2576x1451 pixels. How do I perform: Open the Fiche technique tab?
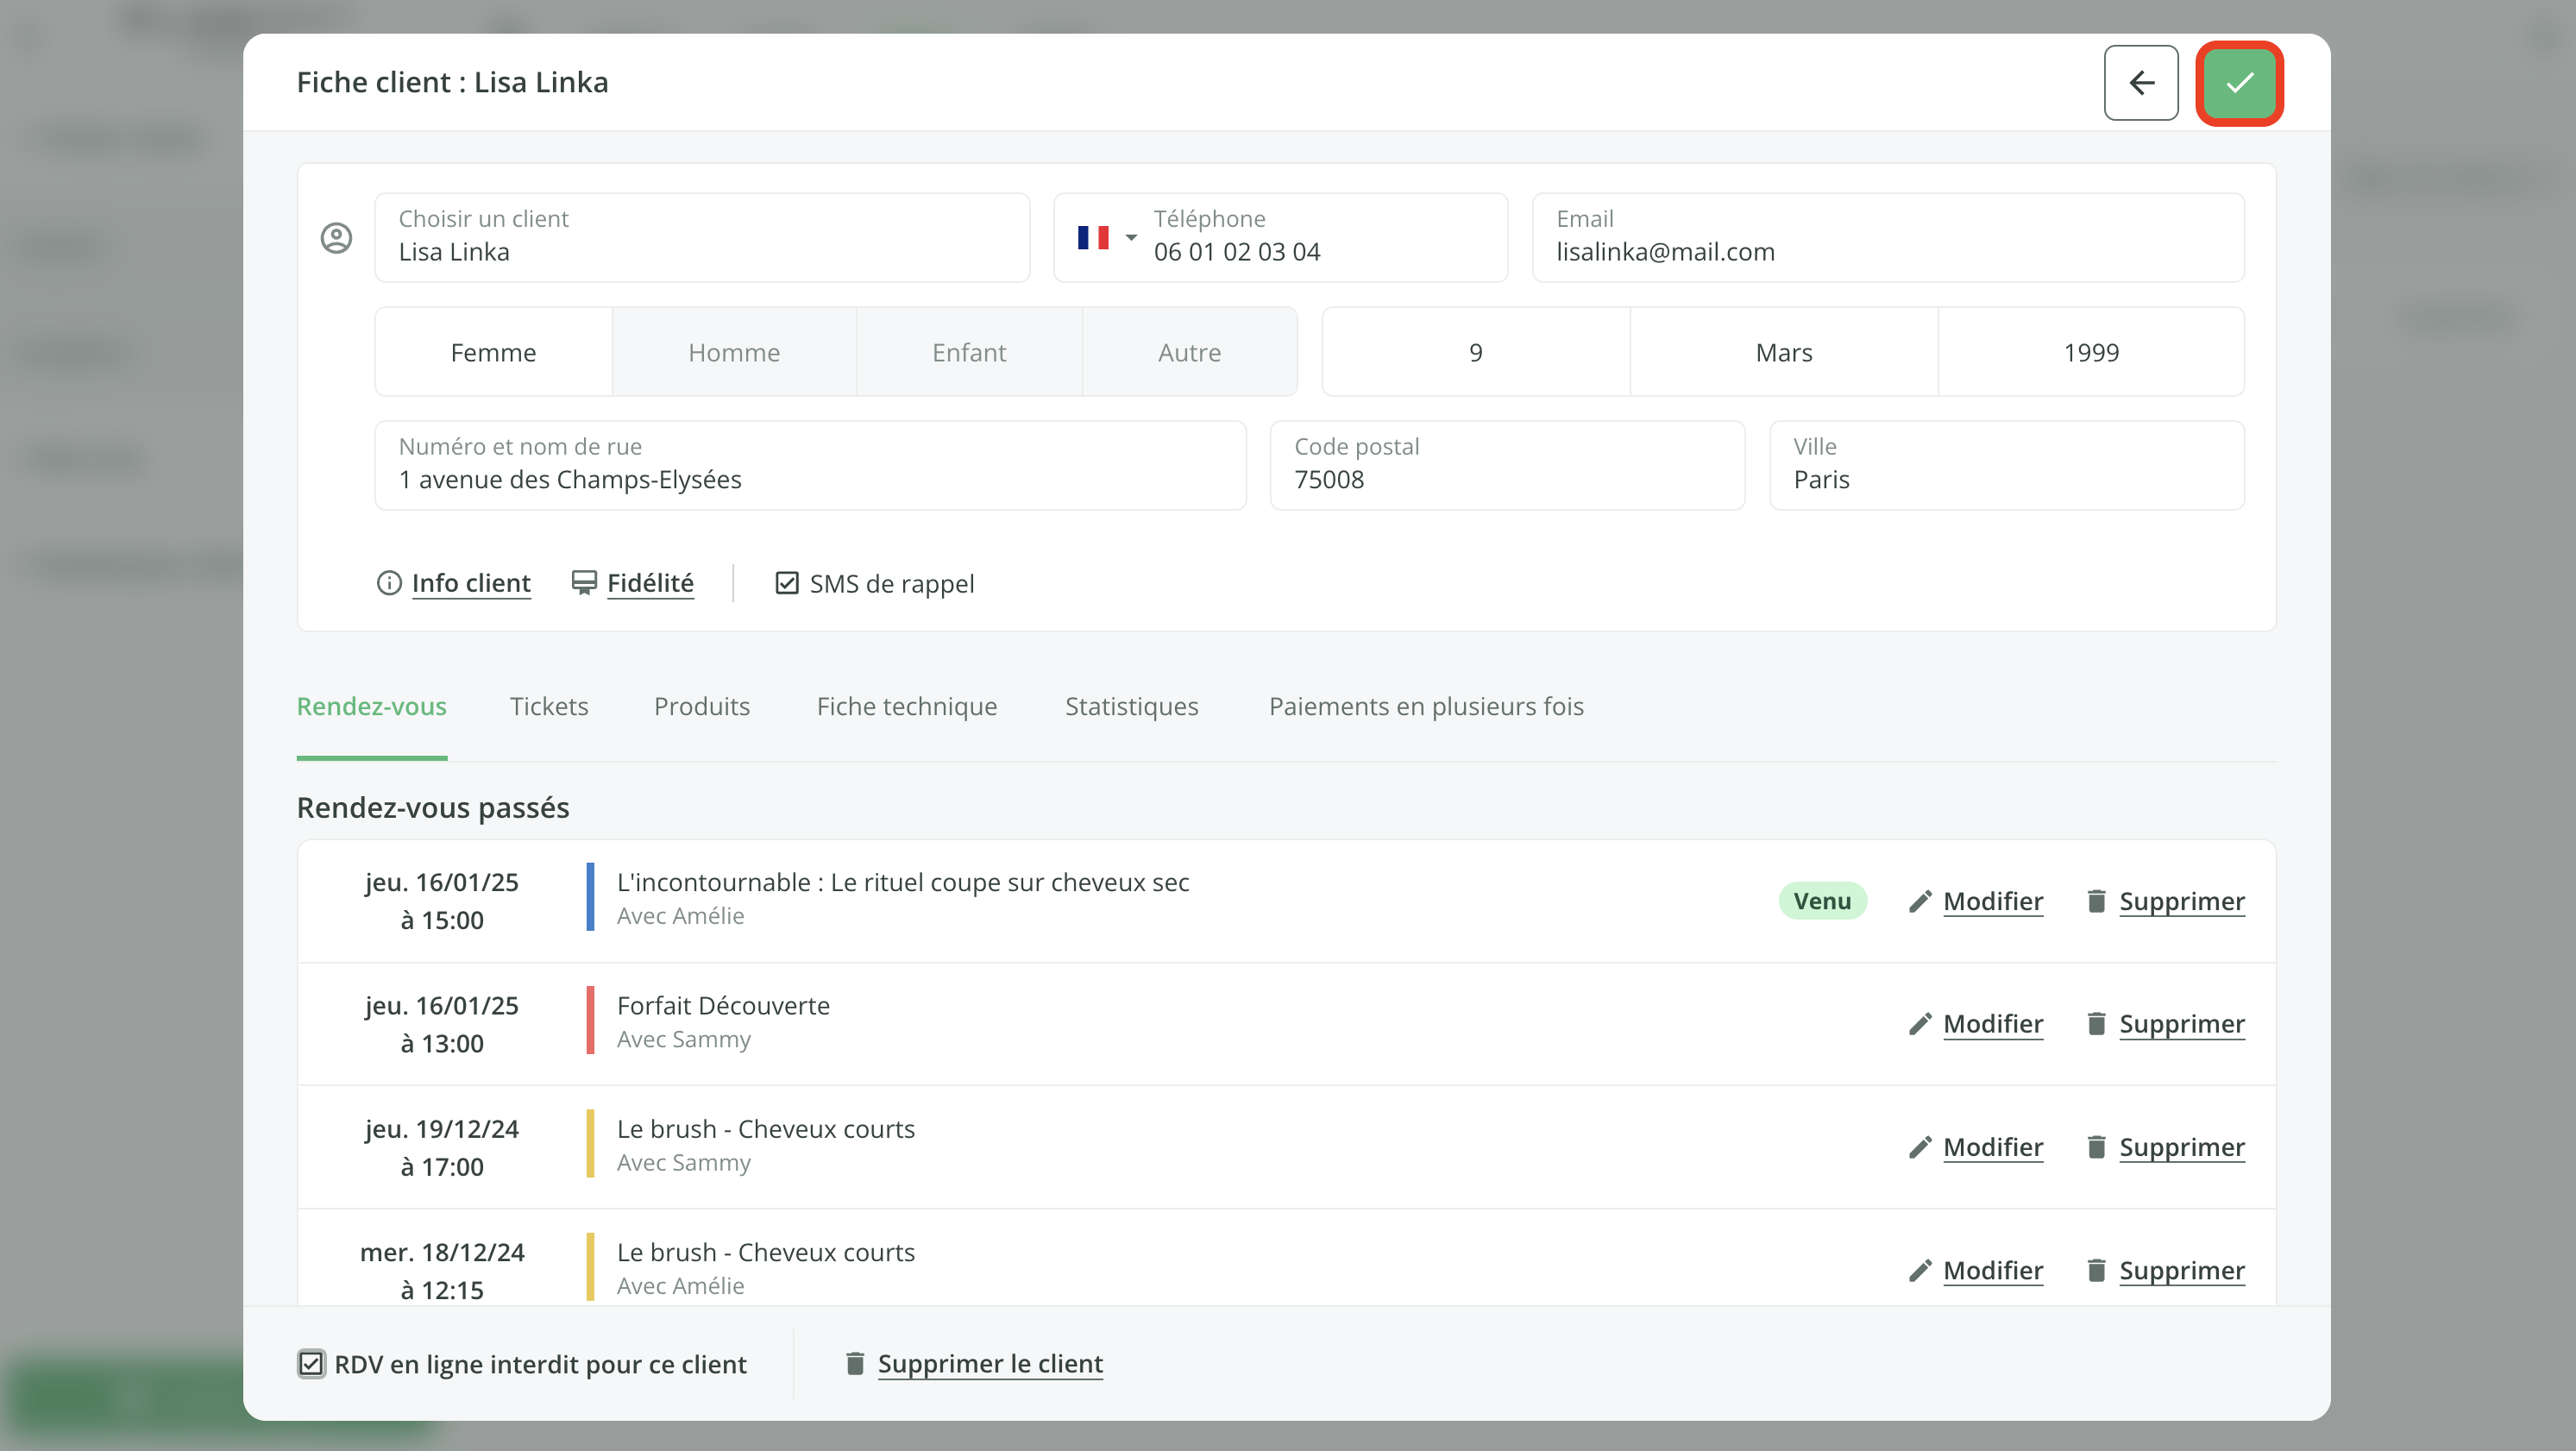pos(906,706)
